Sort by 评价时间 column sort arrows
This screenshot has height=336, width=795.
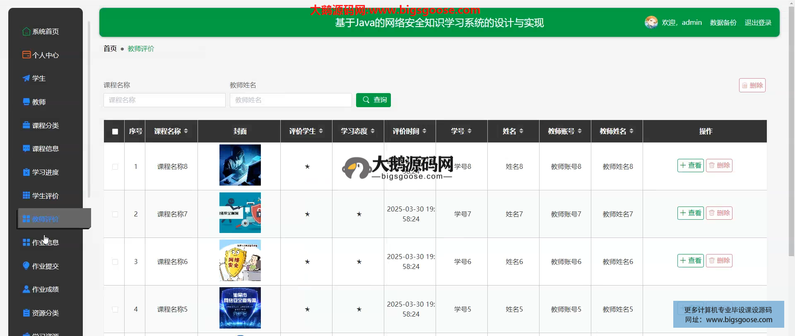(424, 131)
